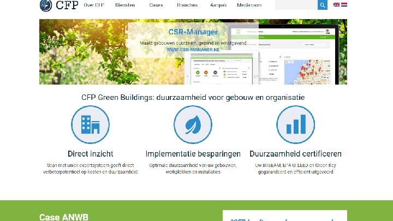Focus the search input field

pos(296,5)
